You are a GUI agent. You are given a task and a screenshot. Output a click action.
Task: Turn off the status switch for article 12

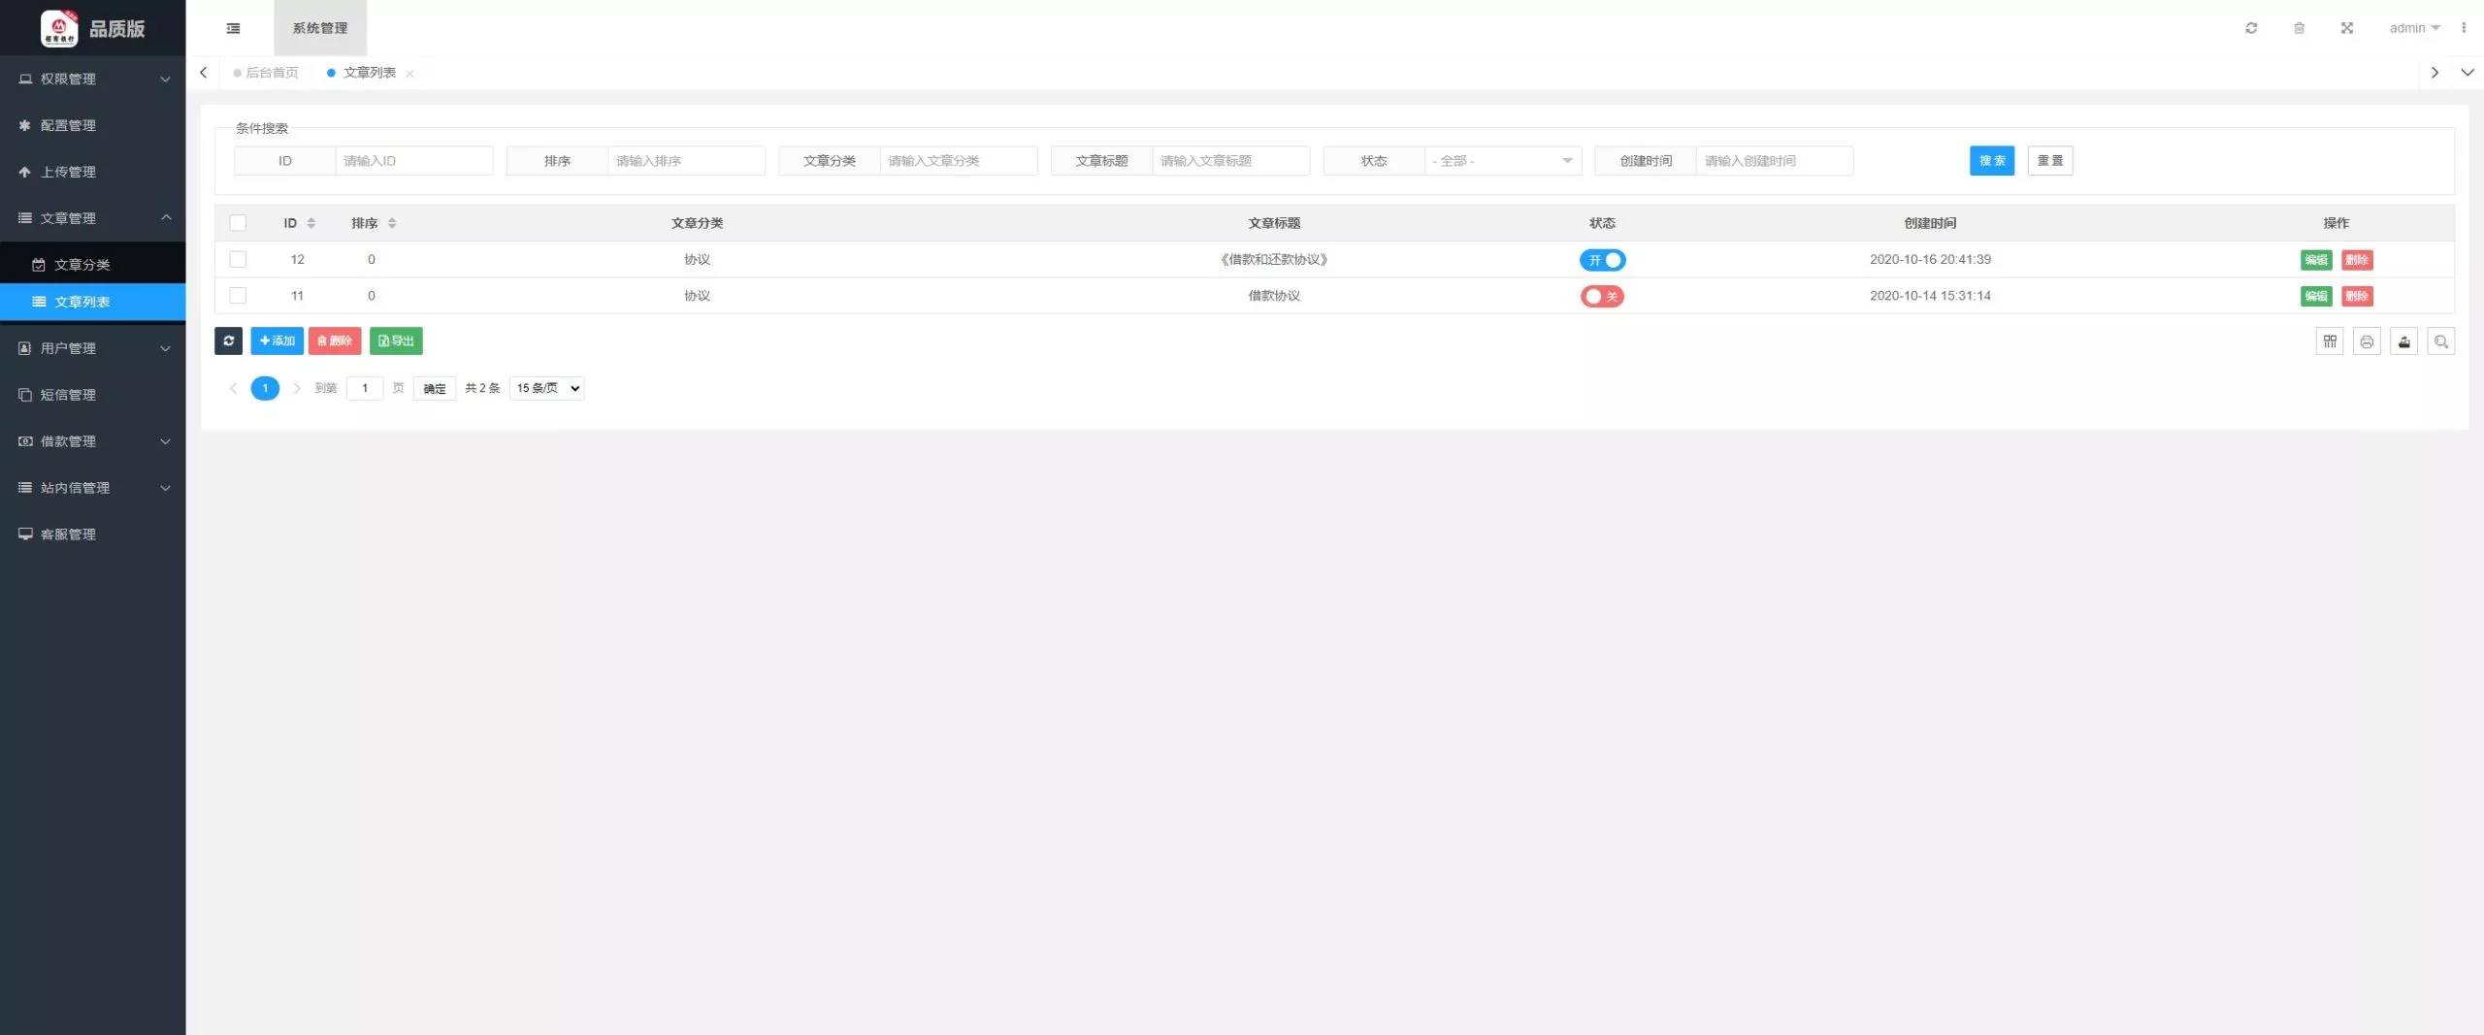click(1602, 260)
